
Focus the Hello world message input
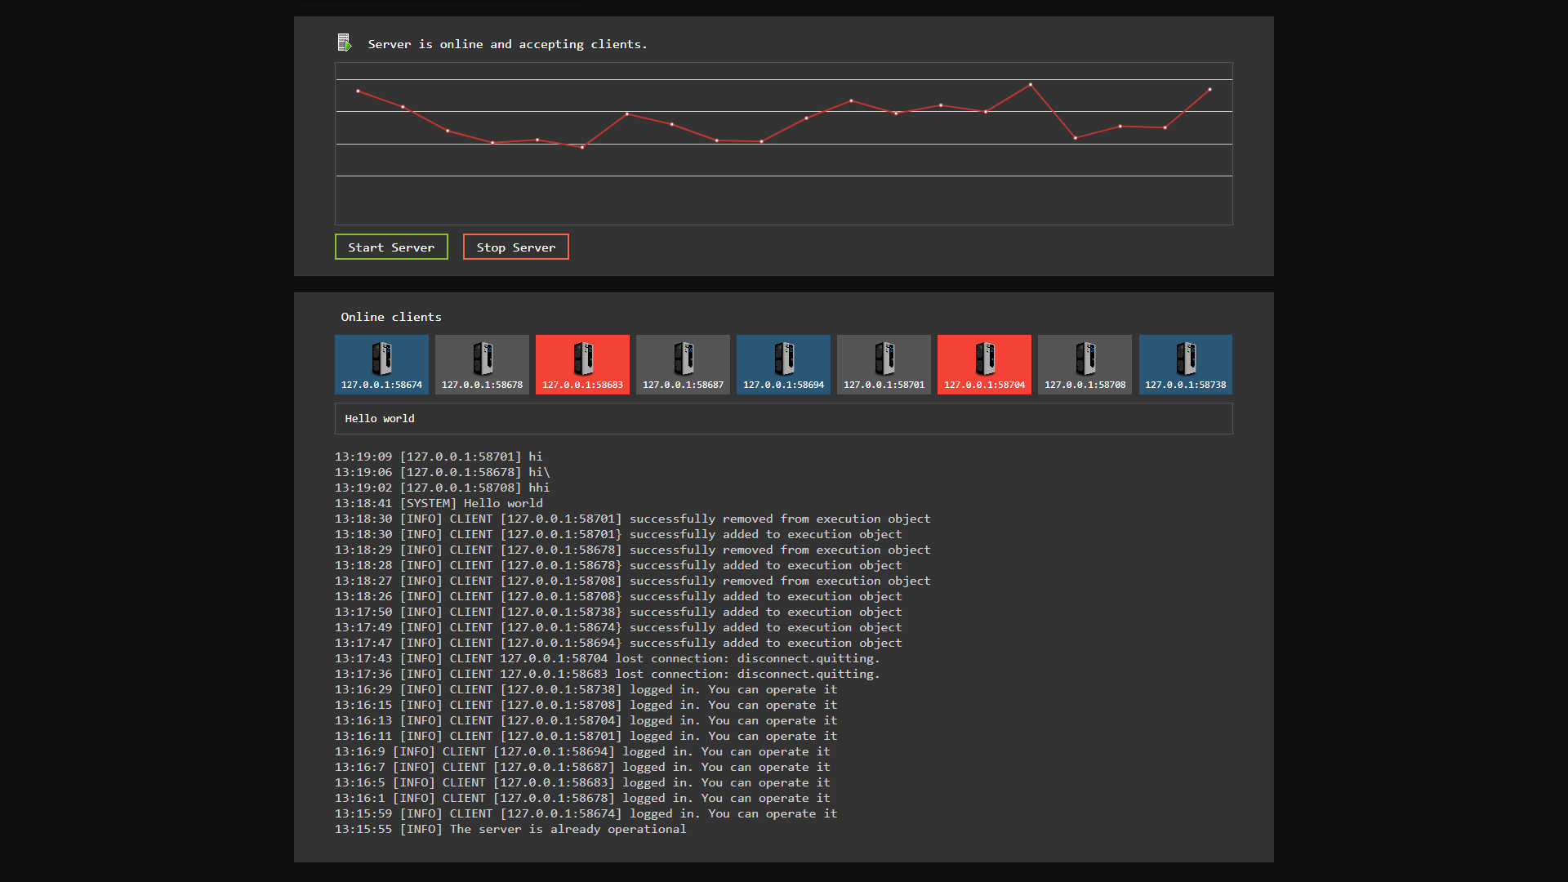point(783,418)
